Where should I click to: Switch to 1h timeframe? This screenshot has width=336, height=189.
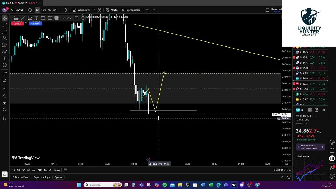pyautogui.click(x=49, y=10)
